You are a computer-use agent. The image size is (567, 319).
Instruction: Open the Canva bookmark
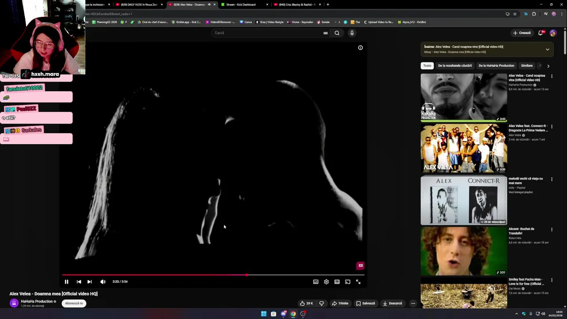[246, 22]
